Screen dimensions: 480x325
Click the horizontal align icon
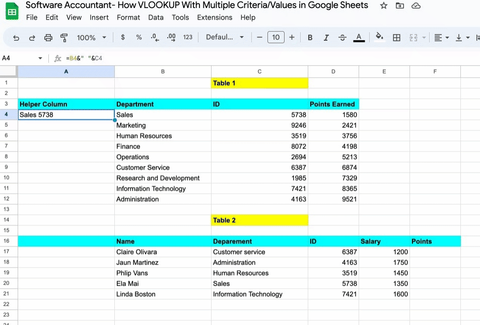(x=438, y=38)
